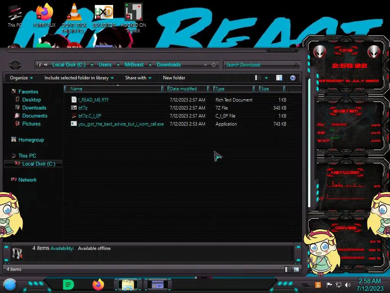Expand the address bar history dropdown
390x293 pixels.
205,65
